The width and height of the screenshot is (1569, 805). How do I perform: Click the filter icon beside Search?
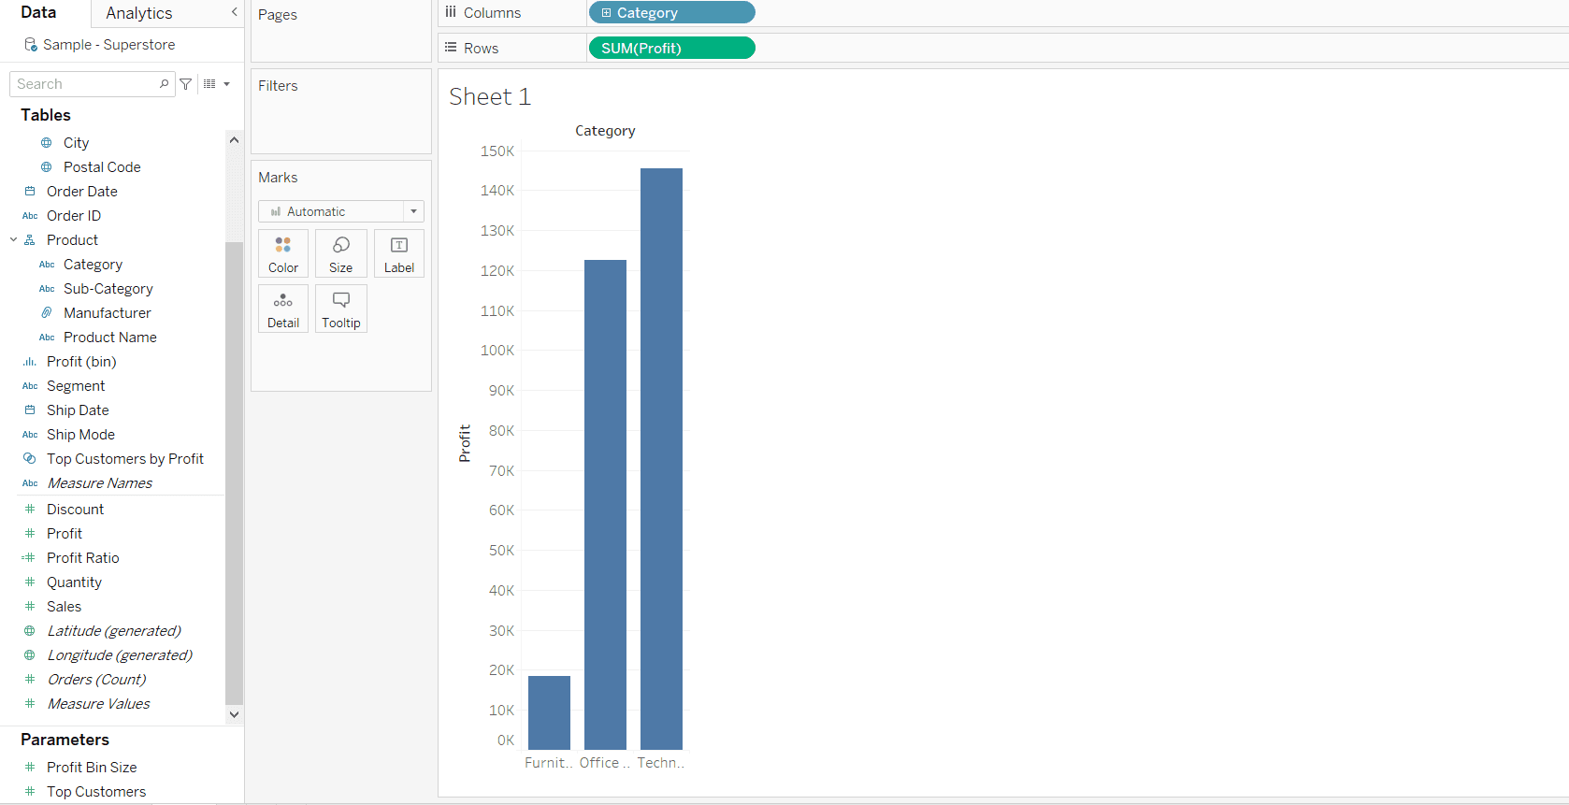click(x=186, y=84)
